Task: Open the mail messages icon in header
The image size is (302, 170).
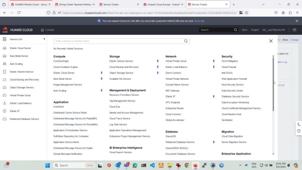Action: click(x=294, y=30)
